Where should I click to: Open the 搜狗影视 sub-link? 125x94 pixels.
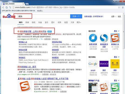pyautogui.click(x=55, y=58)
